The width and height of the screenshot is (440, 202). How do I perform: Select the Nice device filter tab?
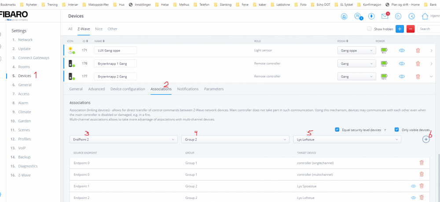(99, 29)
